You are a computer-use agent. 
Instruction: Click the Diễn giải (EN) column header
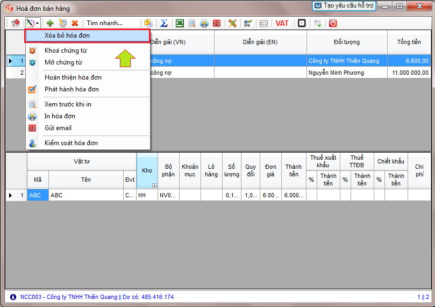[260, 42]
